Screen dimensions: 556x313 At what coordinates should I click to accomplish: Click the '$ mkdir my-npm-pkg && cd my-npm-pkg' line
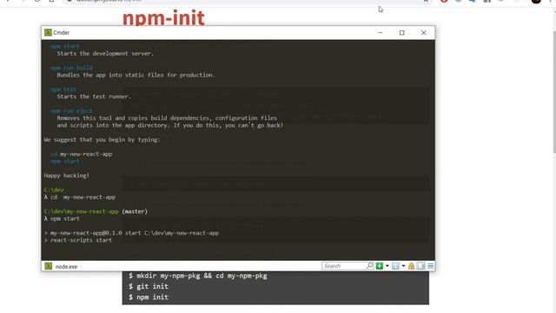198,276
